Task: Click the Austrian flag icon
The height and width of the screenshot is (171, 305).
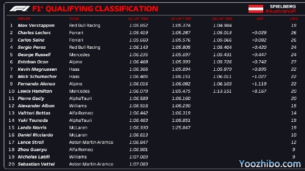Action: point(256,9)
